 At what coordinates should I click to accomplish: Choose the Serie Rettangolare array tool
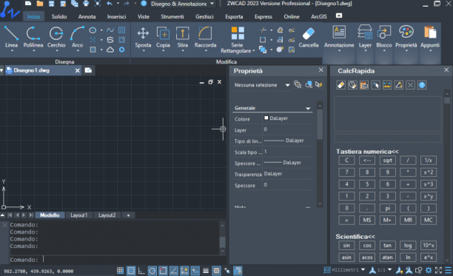click(x=238, y=40)
